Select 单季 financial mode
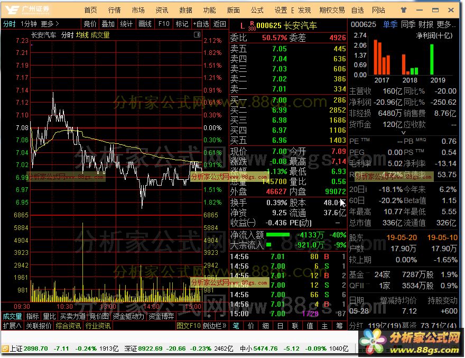Screen dimensions: 465x358 390,24
